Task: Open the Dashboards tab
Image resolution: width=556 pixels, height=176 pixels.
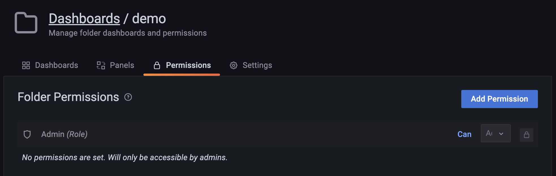Action: [56, 65]
